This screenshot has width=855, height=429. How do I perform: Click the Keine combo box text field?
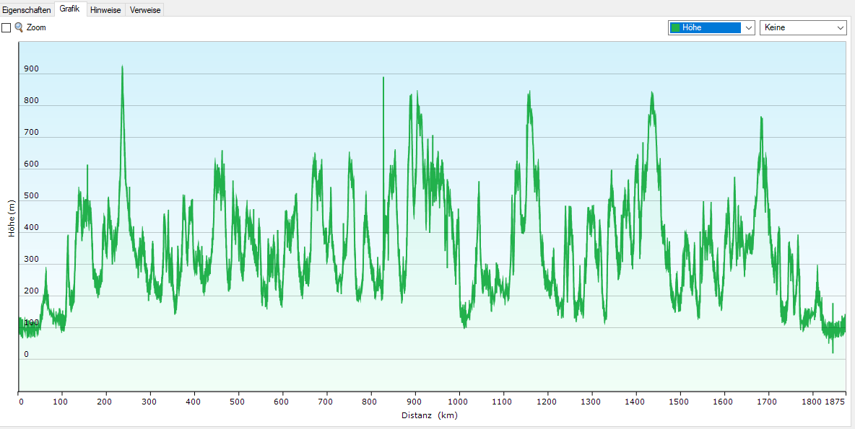click(x=797, y=28)
